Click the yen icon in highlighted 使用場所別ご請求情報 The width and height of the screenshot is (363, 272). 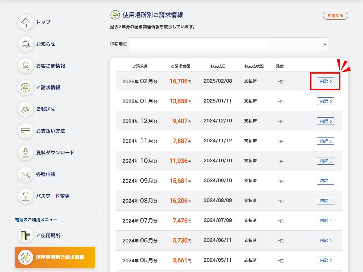26,257
